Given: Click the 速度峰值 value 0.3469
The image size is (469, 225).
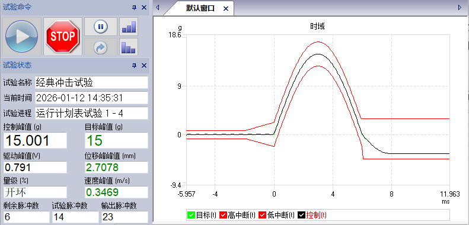Looking at the screenshot, I should (116, 192).
